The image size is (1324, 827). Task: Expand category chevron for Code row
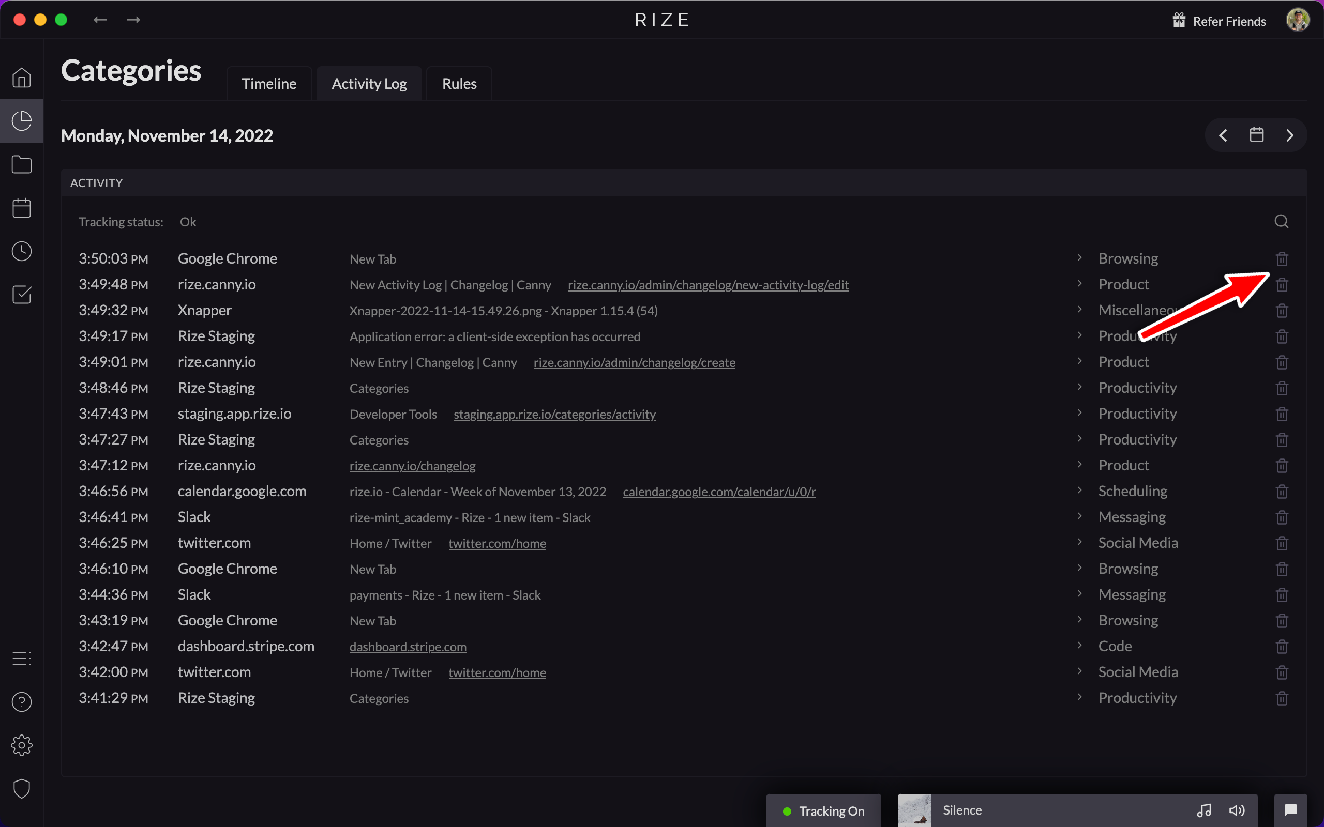click(x=1079, y=646)
